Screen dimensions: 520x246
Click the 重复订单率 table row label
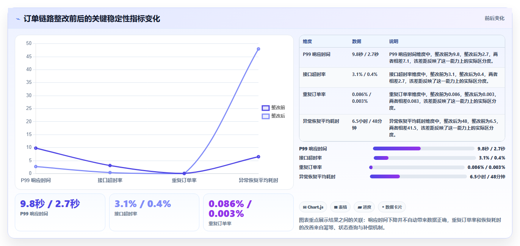(314, 94)
